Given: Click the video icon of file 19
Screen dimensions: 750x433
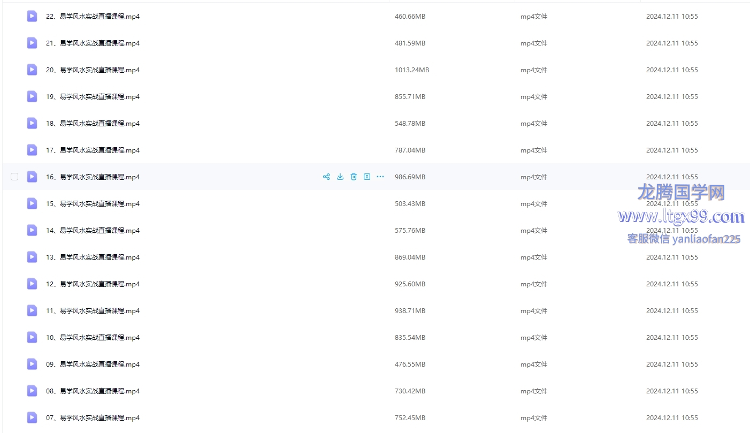Looking at the screenshot, I should [x=32, y=96].
